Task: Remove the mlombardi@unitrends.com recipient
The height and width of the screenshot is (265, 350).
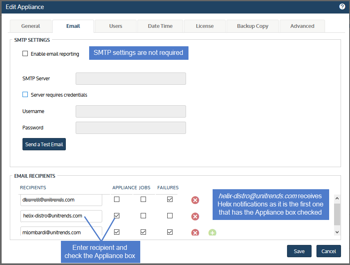Action: [x=195, y=232]
